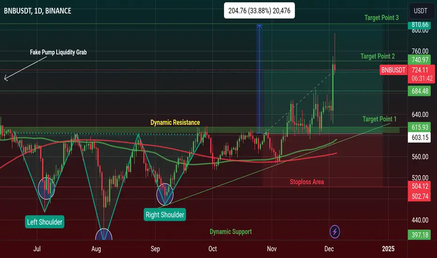Click the blue measurement arrow's top arrowhead
The image size is (437, 258).
click(x=259, y=27)
